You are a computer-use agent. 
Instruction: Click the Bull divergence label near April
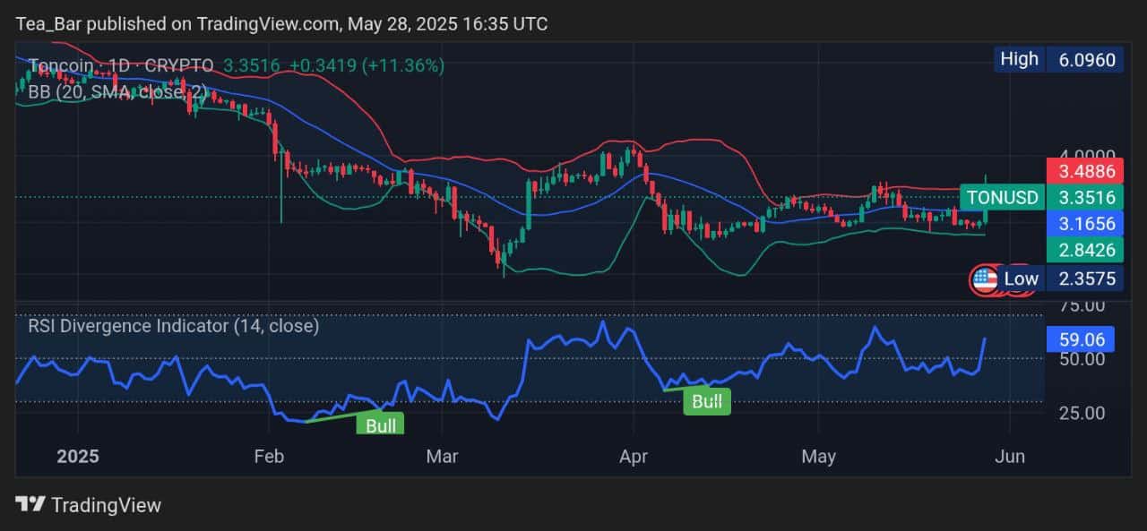point(707,401)
